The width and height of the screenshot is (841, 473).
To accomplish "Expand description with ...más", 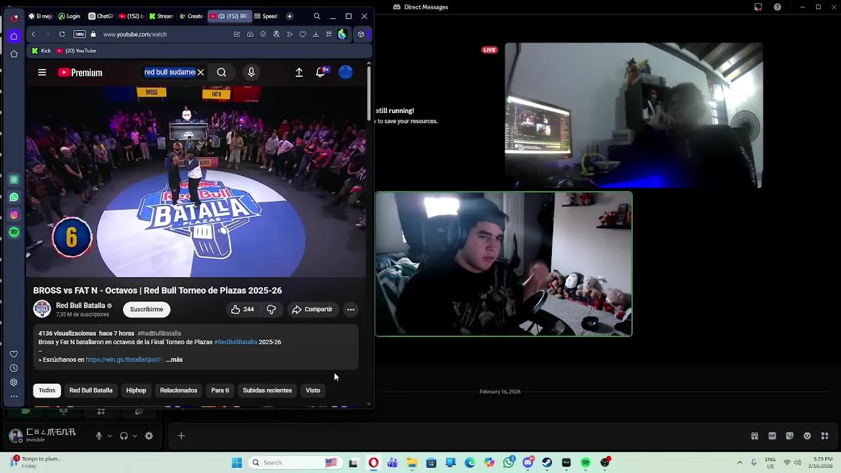I will [175, 360].
